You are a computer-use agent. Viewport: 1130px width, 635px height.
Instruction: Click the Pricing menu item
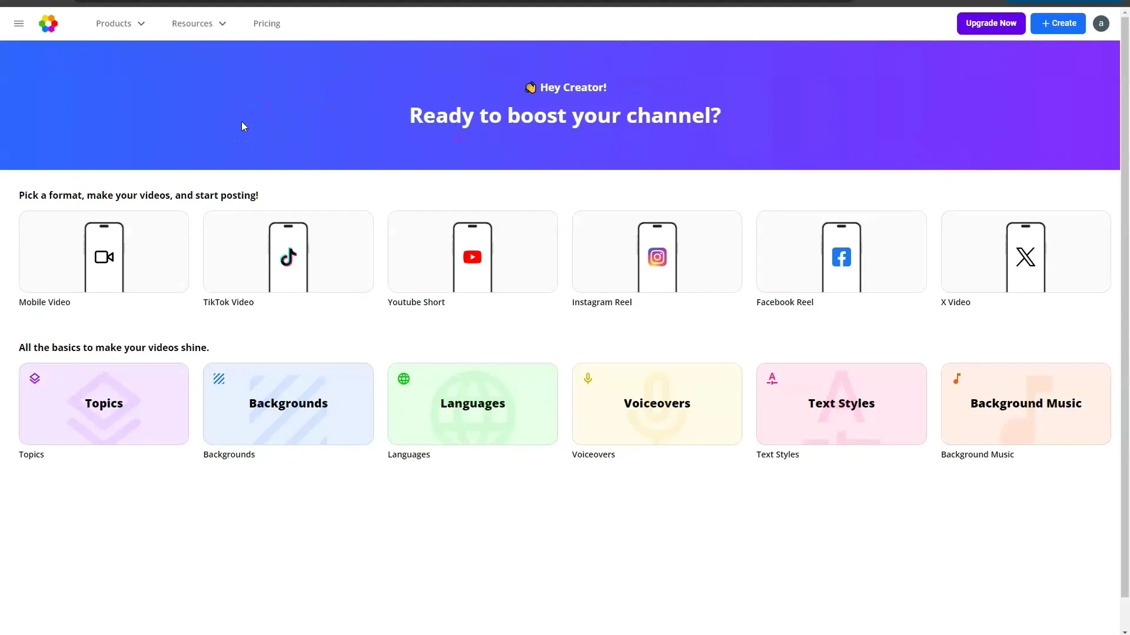pyautogui.click(x=267, y=24)
